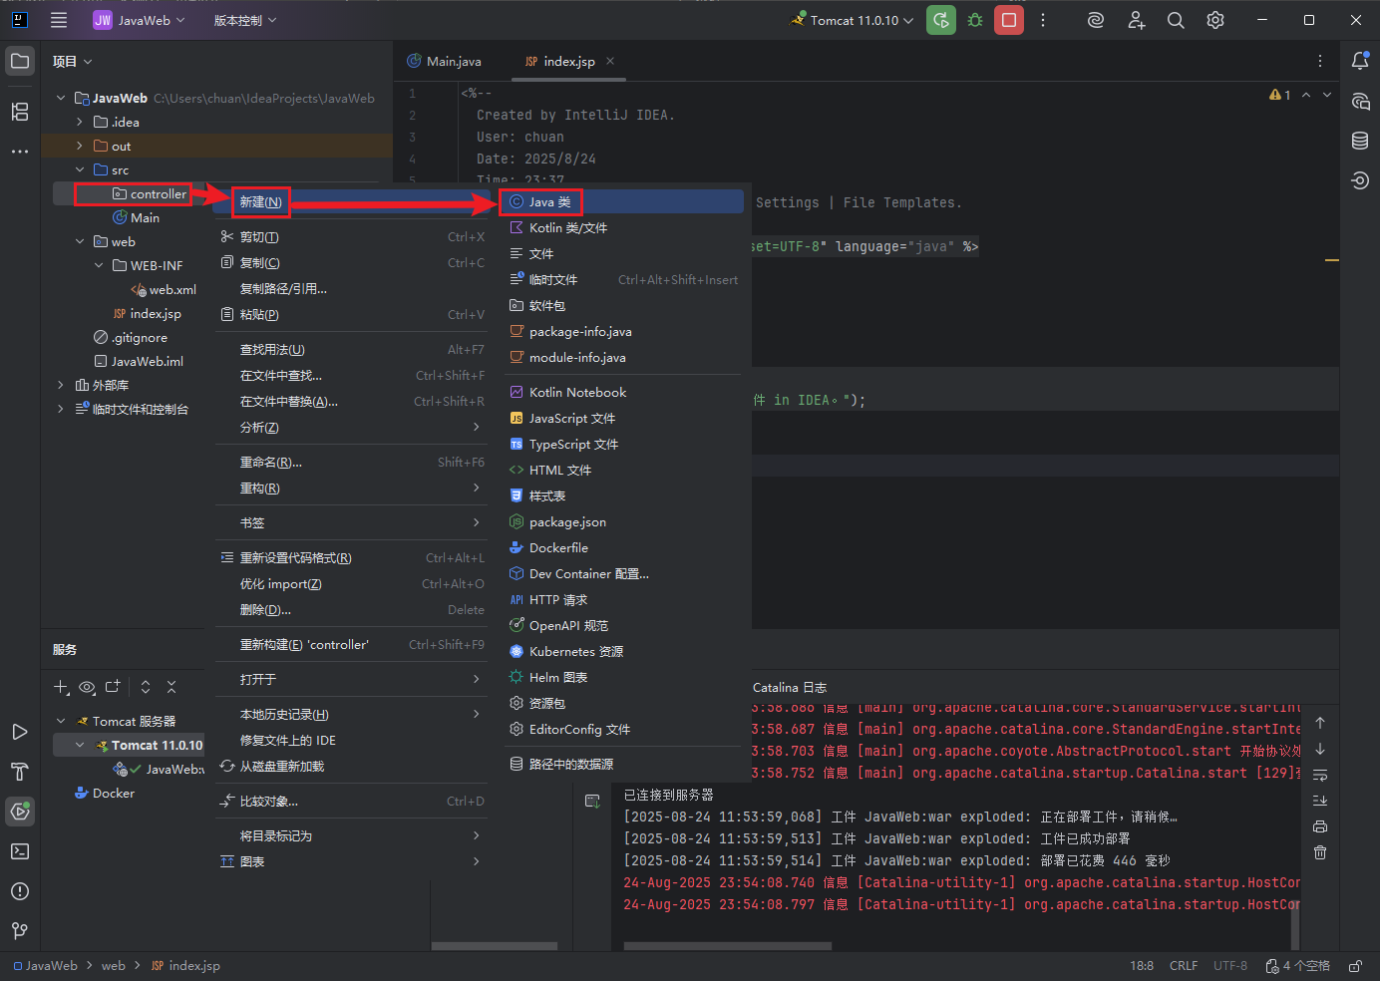Screen dimensions: 1380x981
Task: Choose HTML 文件 from the new submenu
Action: (x=622, y=470)
